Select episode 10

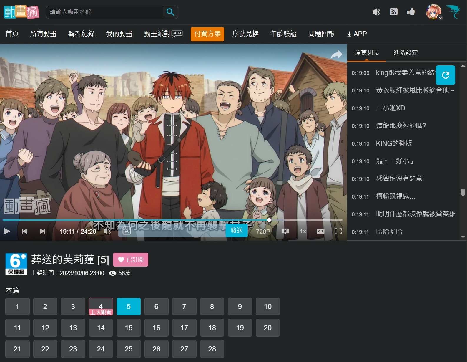tap(268, 307)
